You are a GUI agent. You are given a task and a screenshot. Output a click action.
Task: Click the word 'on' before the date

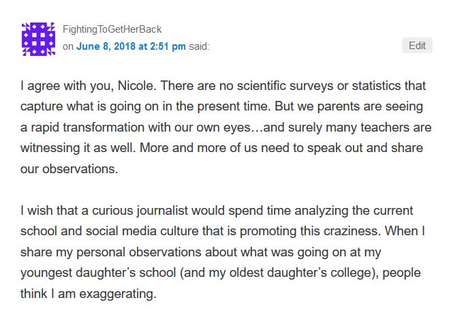pyautogui.click(x=68, y=46)
